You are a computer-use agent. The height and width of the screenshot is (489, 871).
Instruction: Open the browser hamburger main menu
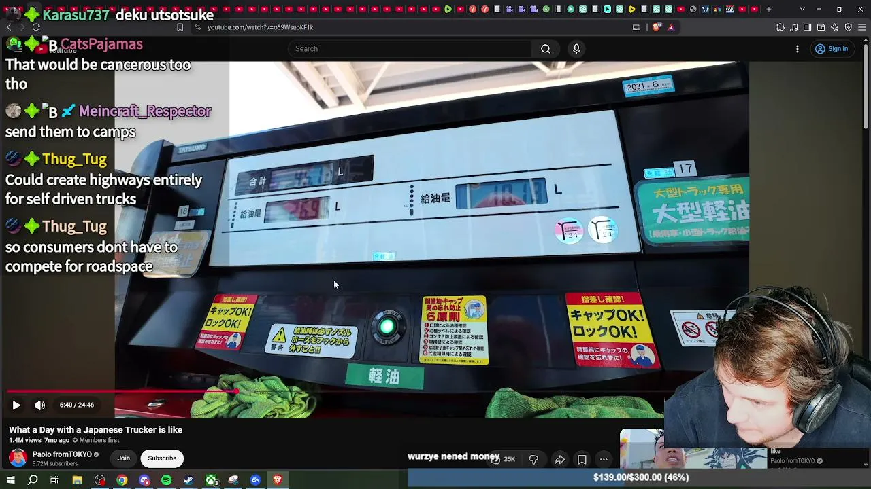coord(862,27)
